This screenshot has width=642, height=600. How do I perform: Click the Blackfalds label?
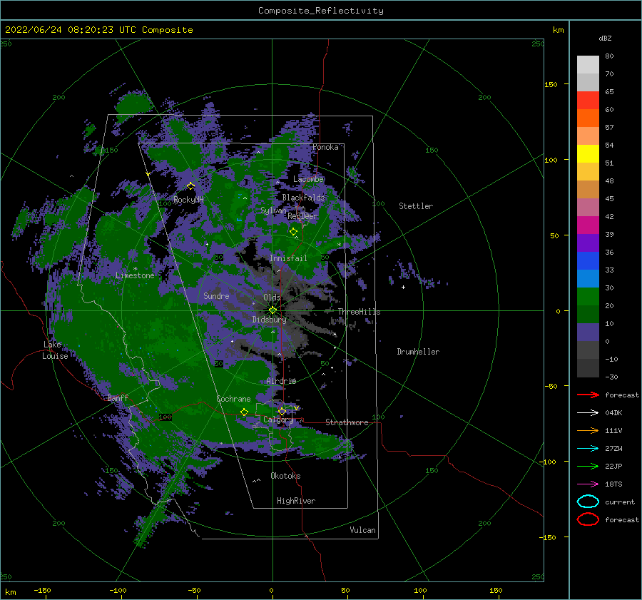(x=303, y=198)
